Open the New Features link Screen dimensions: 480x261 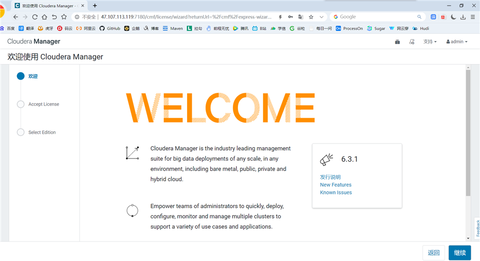click(x=336, y=185)
